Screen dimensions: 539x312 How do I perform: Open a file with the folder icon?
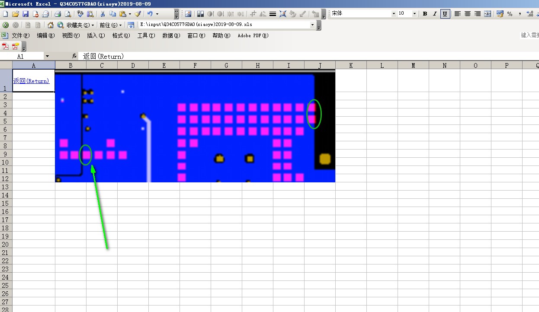pos(16,14)
